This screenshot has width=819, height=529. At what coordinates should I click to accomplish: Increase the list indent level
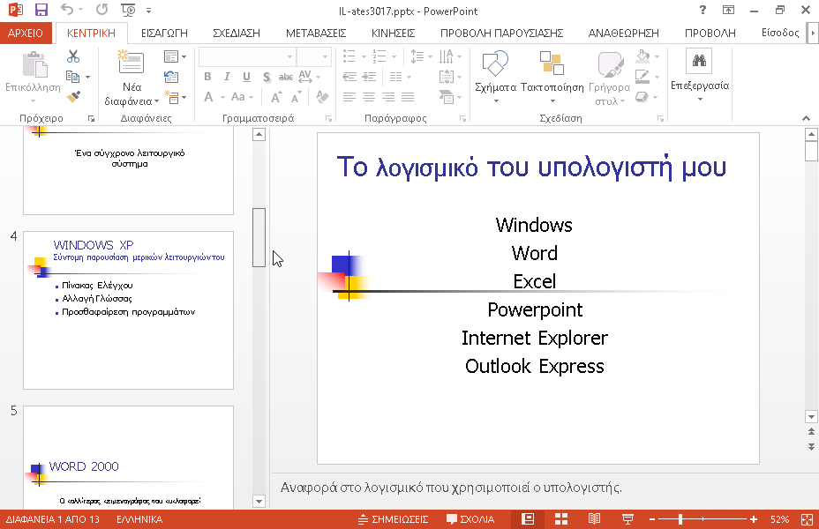369,77
